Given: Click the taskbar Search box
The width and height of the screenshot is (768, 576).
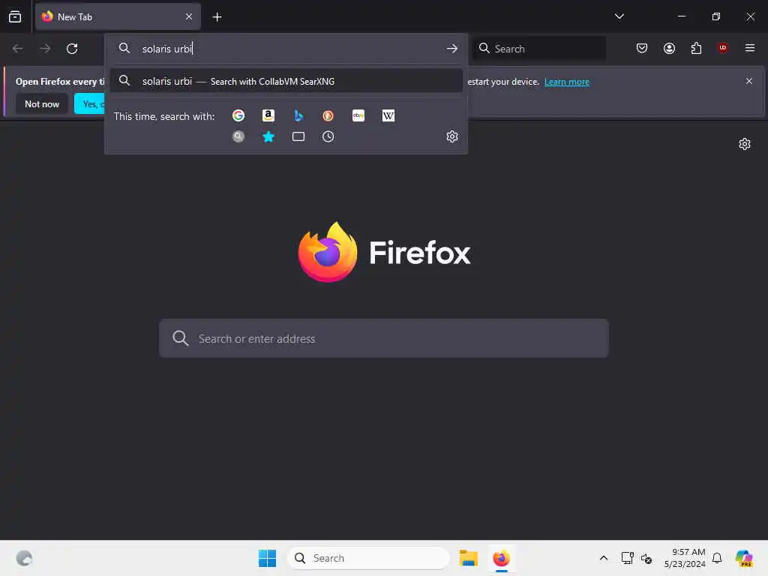Looking at the screenshot, I should (x=368, y=558).
